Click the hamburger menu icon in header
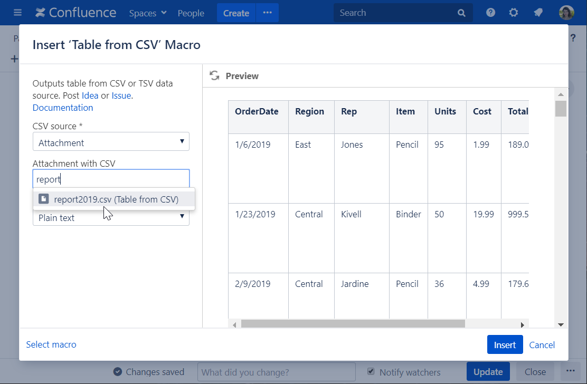The width and height of the screenshot is (587, 384). pos(18,13)
